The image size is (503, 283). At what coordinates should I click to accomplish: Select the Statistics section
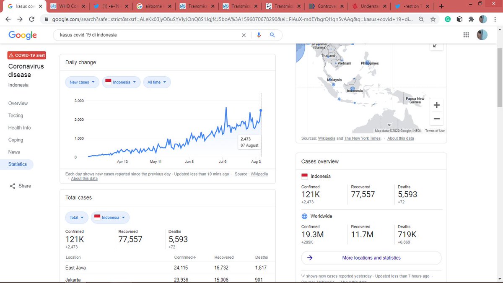coord(18,164)
